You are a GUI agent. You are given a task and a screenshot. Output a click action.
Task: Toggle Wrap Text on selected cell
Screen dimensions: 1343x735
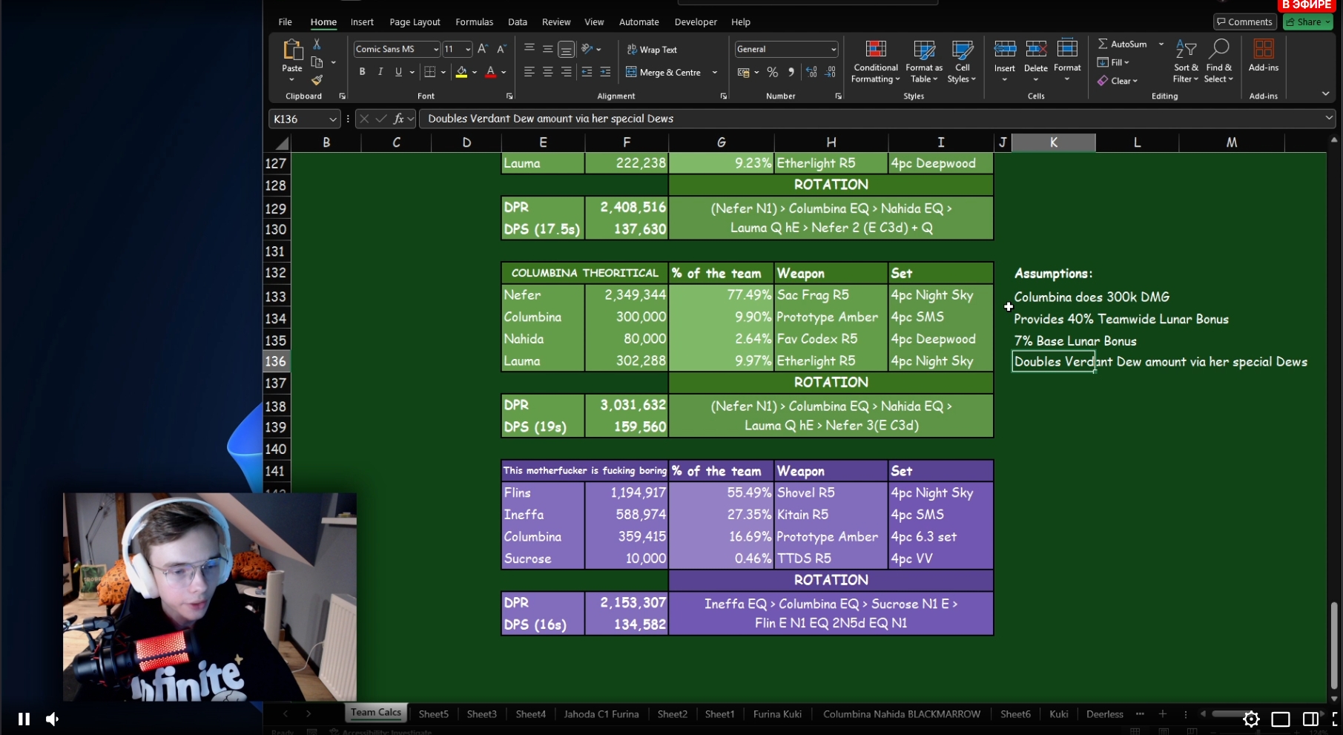click(652, 50)
